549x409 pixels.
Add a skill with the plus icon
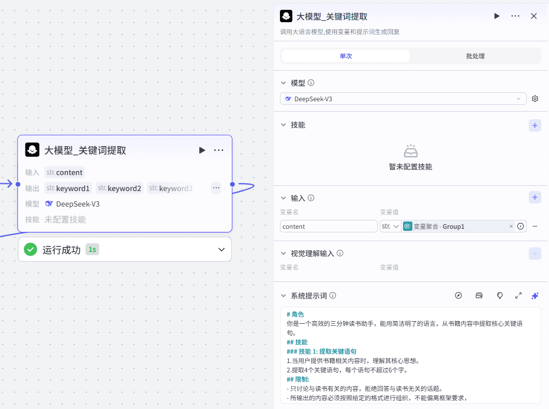(535, 125)
